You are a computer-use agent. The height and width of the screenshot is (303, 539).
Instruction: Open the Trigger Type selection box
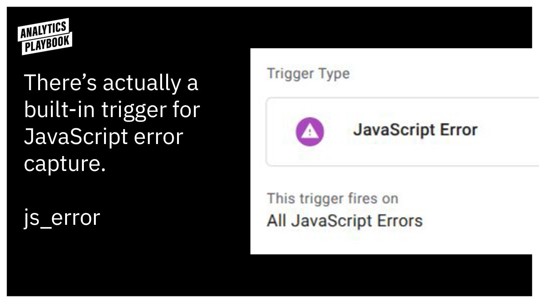click(401, 131)
